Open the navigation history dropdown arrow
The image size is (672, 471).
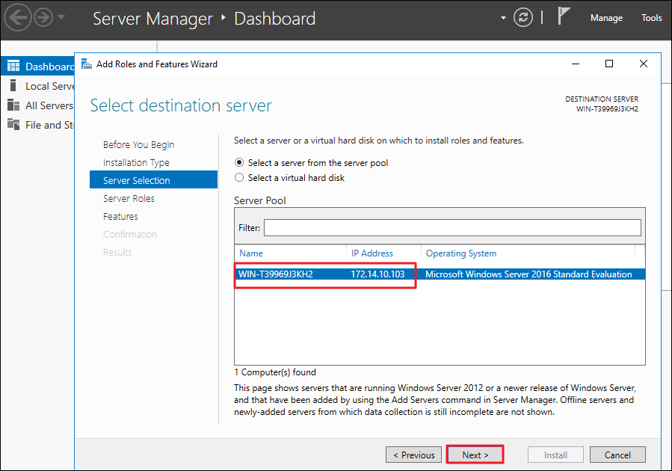click(x=61, y=18)
